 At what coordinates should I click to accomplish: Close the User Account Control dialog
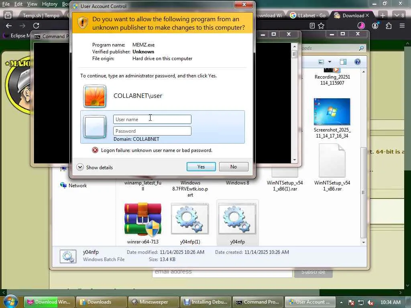(244, 4)
